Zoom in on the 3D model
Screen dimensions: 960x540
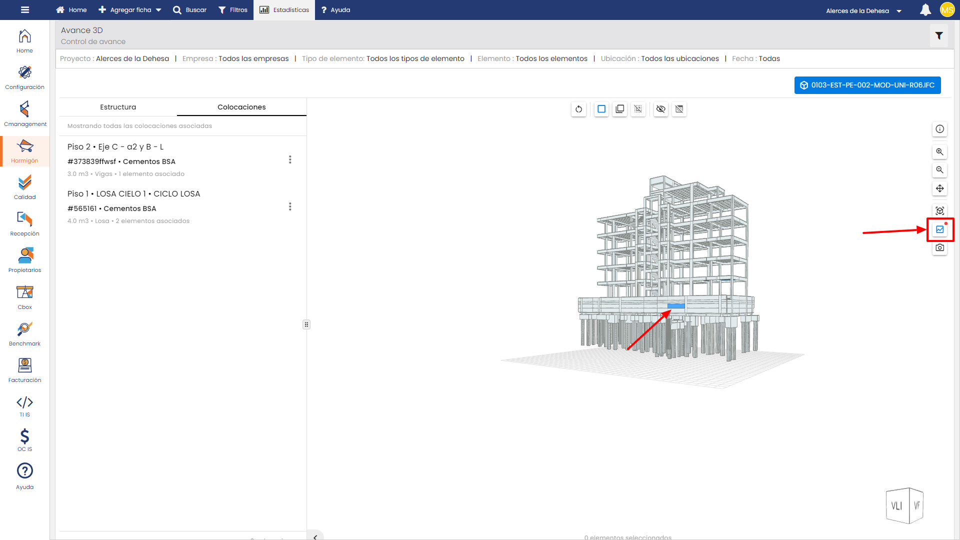[x=939, y=151]
